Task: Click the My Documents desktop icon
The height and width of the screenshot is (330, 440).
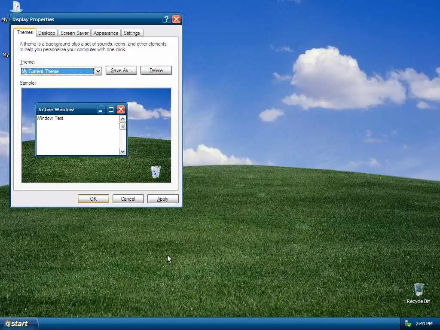Action: coord(16,7)
